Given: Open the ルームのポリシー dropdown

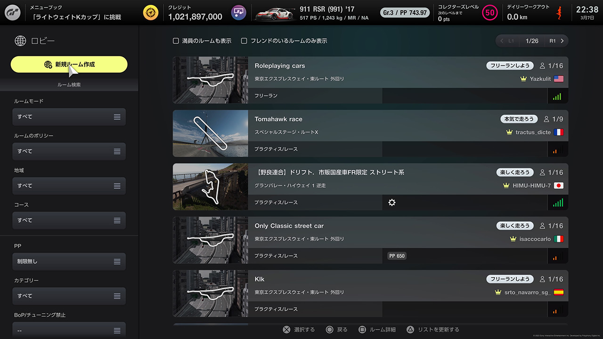Looking at the screenshot, I should point(69,151).
